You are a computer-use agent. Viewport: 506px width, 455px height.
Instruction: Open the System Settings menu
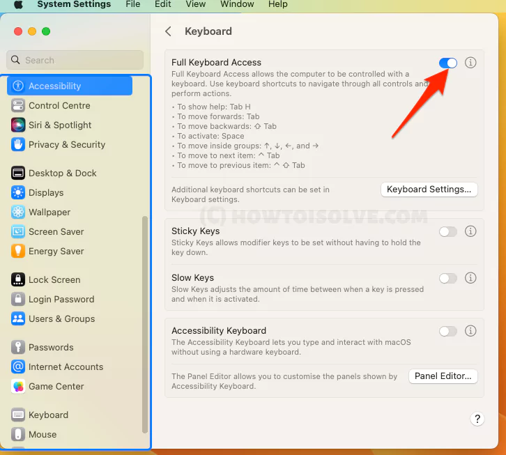point(74,4)
